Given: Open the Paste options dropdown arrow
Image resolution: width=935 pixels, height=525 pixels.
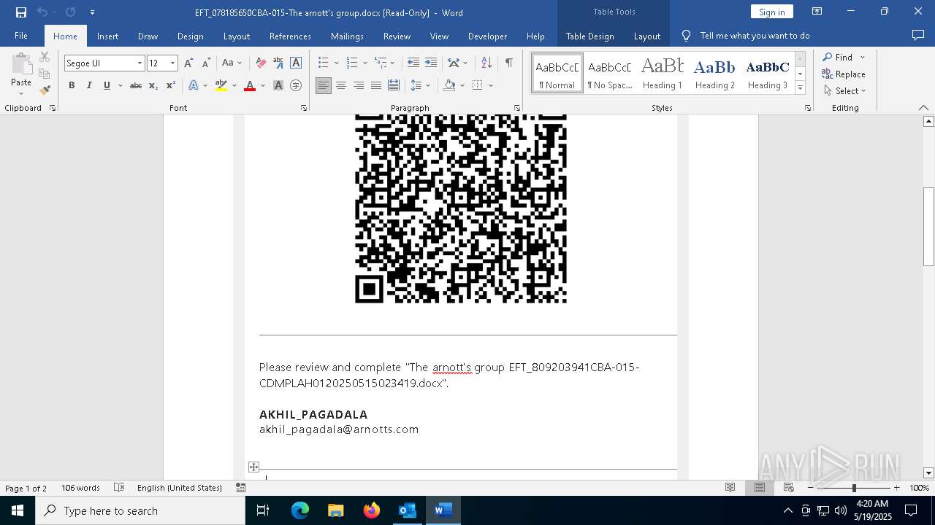Looking at the screenshot, I should click(21, 93).
